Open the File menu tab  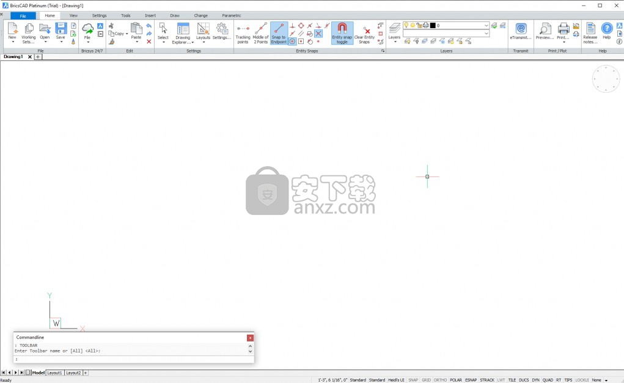click(x=23, y=16)
